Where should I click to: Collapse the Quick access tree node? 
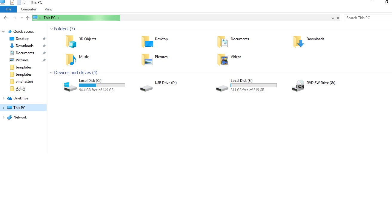[4, 32]
